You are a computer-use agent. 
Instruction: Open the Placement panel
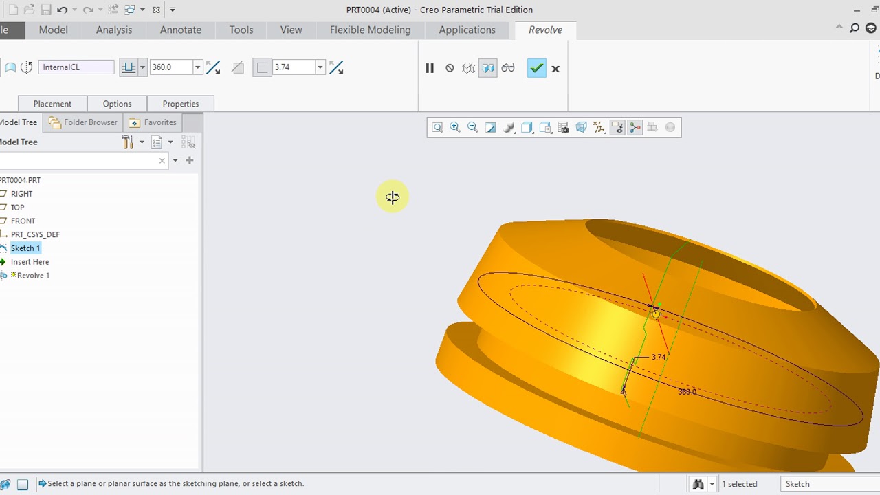52,104
